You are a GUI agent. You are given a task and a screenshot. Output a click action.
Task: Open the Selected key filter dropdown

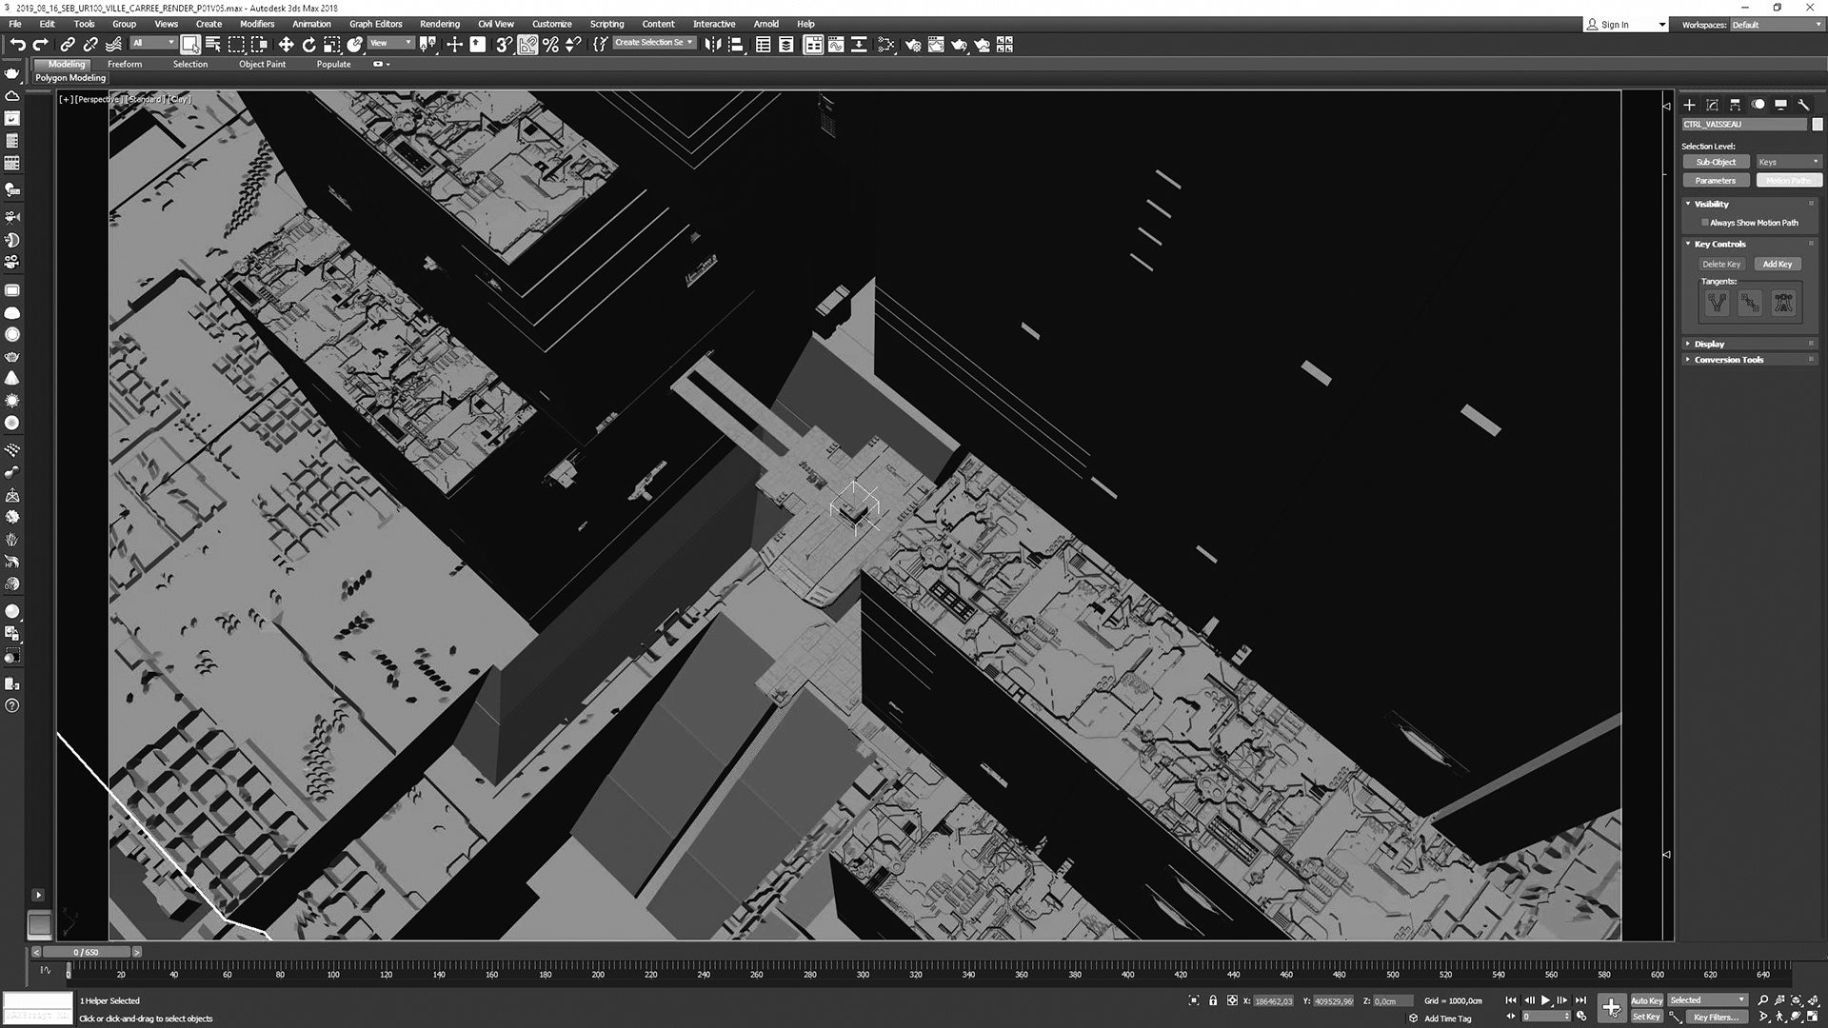click(1707, 1000)
